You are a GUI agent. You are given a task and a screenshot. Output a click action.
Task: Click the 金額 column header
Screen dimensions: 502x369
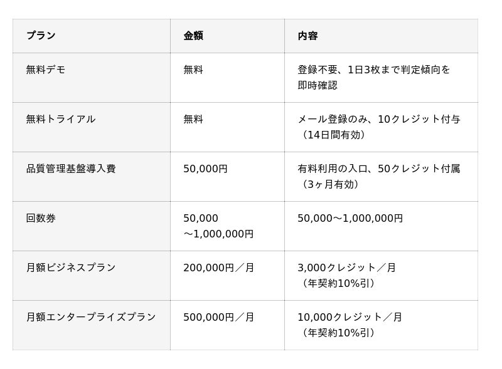coord(193,36)
